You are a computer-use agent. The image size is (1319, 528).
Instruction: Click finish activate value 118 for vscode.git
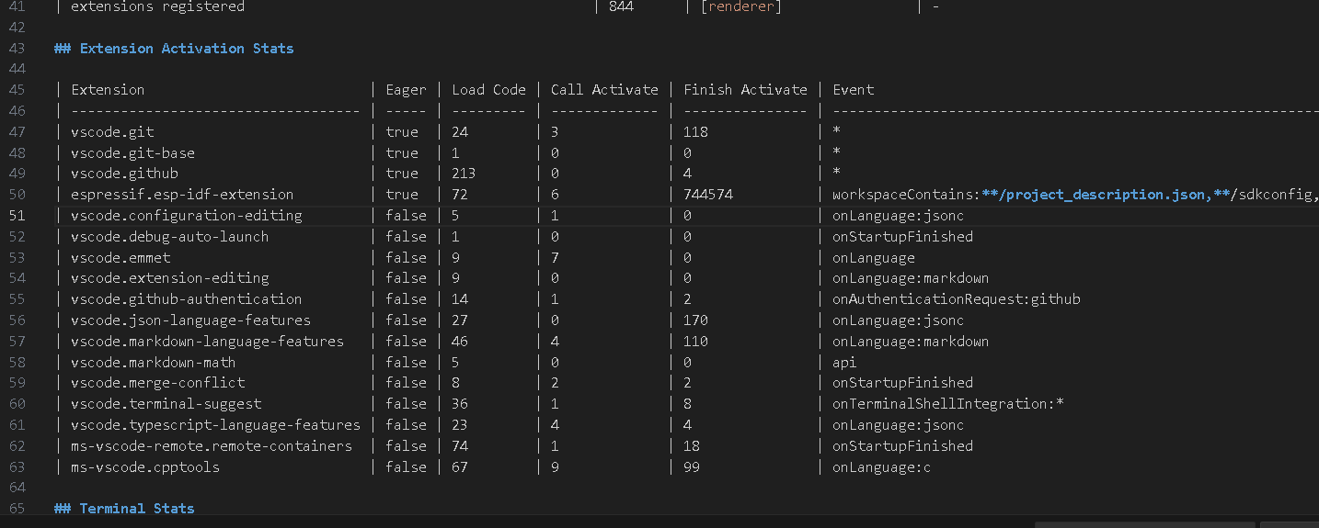pyautogui.click(x=695, y=131)
